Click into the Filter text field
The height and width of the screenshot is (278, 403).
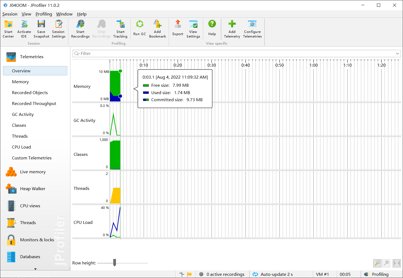(234, 54)
